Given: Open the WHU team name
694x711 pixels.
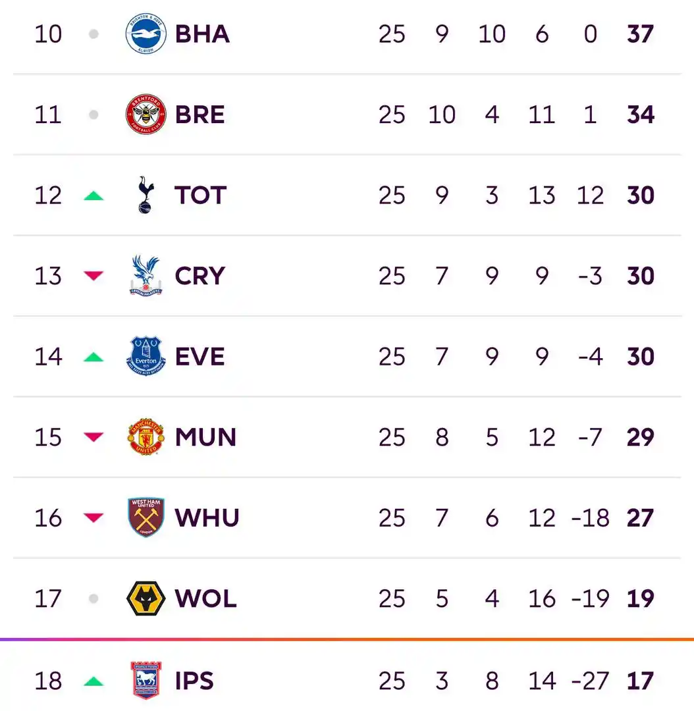Looking at the screenshot, I should point(207,517).
